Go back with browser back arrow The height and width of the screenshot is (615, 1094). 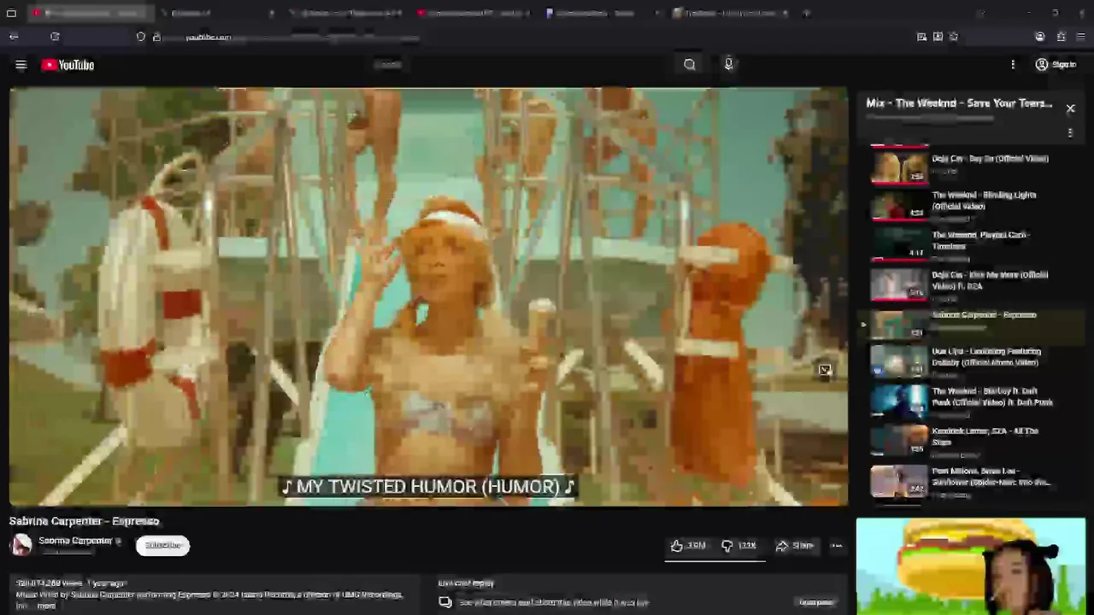point(14,37)
